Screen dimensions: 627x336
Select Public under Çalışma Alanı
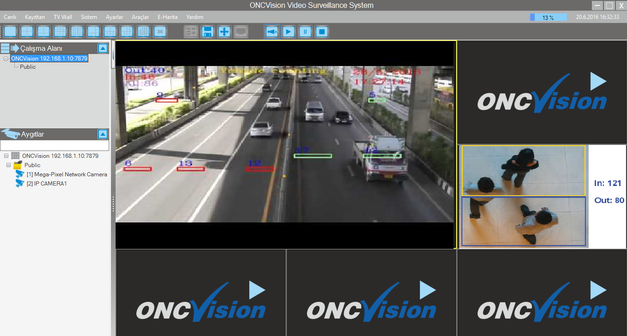28,67
